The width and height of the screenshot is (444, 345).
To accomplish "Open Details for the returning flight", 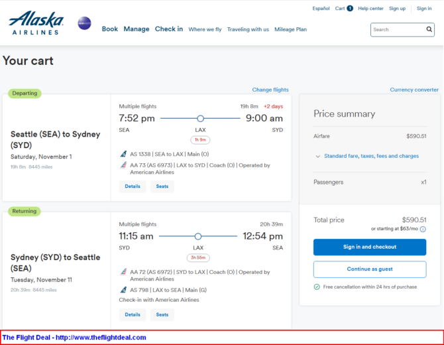I will point(133,314).
